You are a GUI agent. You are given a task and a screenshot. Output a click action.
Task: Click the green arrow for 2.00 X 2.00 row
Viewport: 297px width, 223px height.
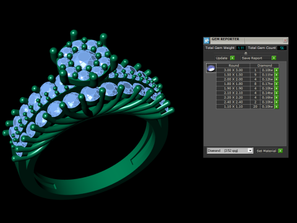(277, 79)
